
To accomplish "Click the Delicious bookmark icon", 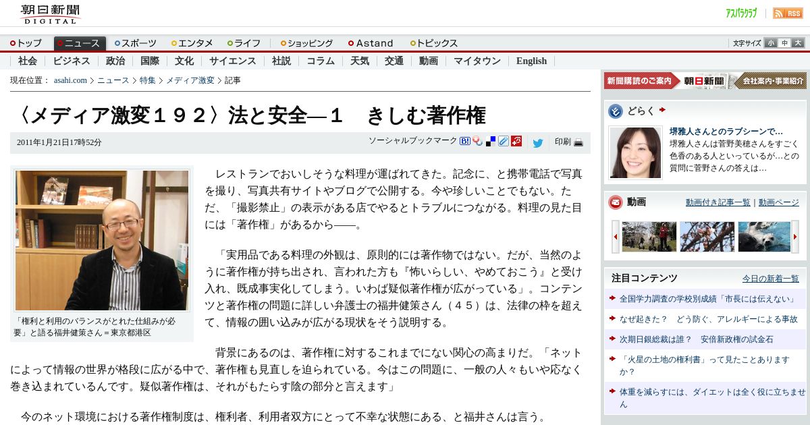I will (491, 141).
